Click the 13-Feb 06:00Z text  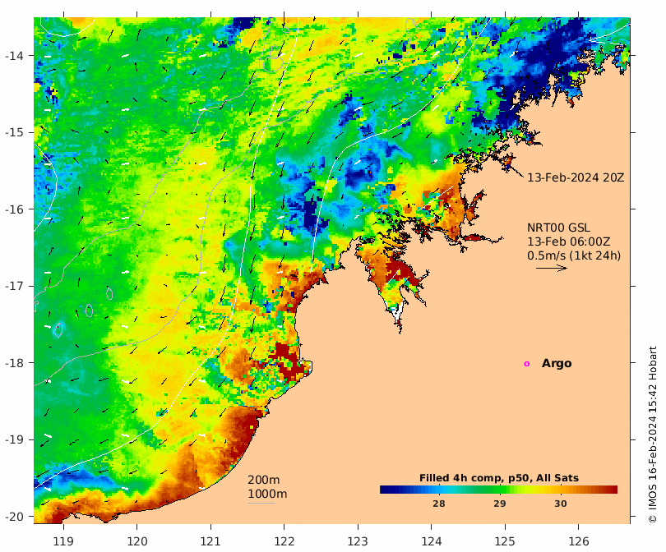[569, 241]
